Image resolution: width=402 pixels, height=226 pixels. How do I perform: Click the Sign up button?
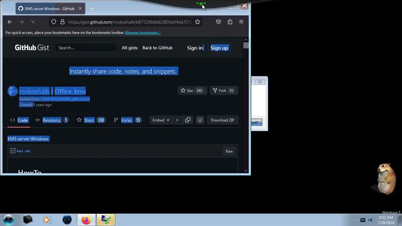(219, 48)
